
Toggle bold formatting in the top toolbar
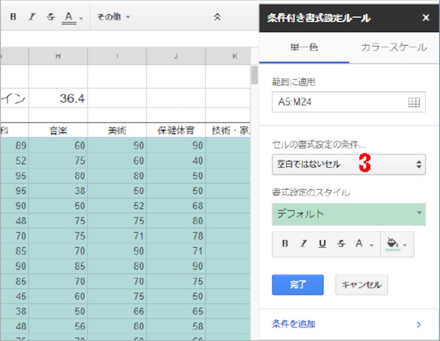click(13, 16)
